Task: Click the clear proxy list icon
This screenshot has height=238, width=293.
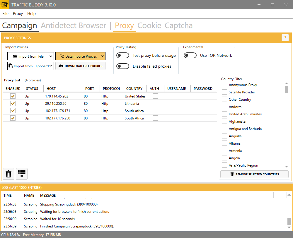Action: coord(22,174)
